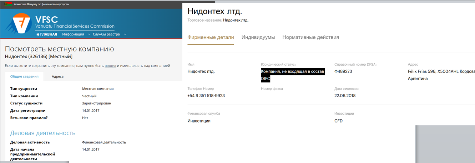Click the Дата регистрации label
The width and height of the screenshot is (475, 163).
pyautogui.click(x=28, y=110)
